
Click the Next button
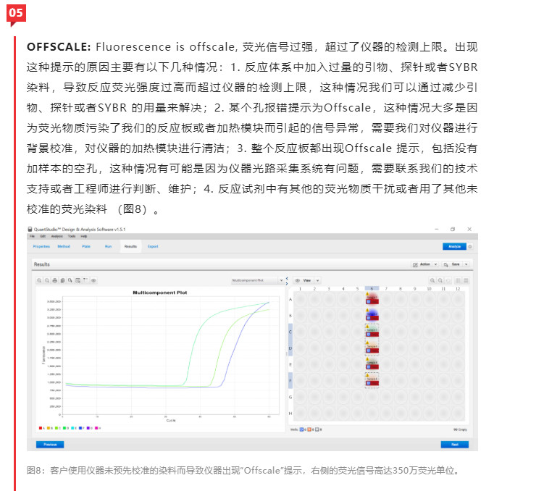(453, 444)
